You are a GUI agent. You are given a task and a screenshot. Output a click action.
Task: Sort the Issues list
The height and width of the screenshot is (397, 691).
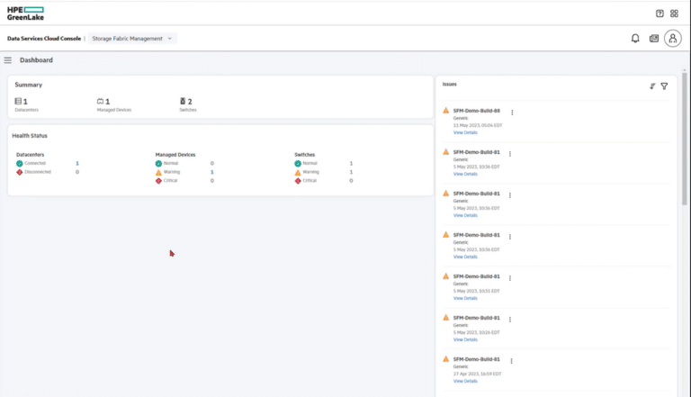pyautogui.click(x=652, y=86)
